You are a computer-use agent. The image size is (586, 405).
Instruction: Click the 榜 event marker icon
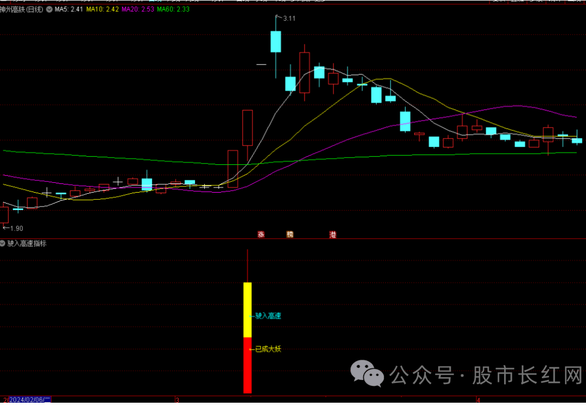coord(290,234)
